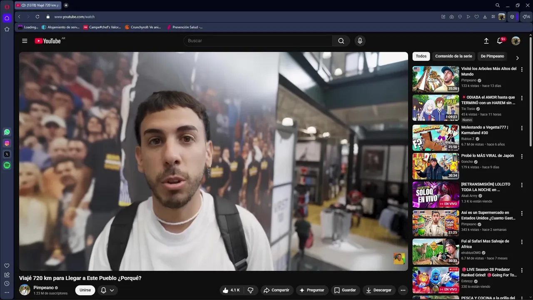Image resolution: width=533 pixels, height=300 pixels.
Task: Open X (Twitter) in the sidebar
Action: coord(7,154)
